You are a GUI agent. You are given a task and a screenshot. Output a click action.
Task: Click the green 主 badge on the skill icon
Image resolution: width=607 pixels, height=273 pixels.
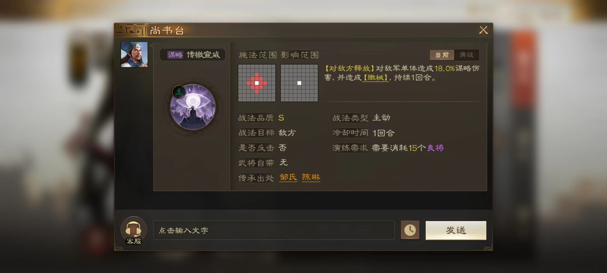pyautogui.click(x=179, y=92)
